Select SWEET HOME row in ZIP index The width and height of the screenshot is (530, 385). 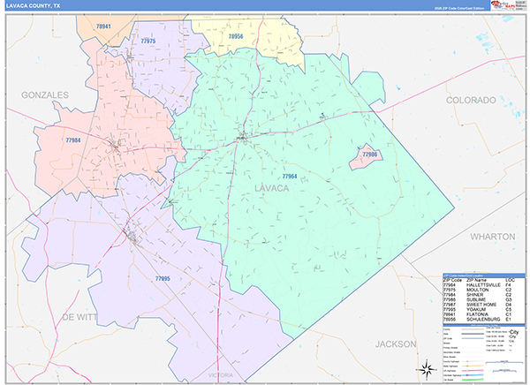[x=484, y=305]
